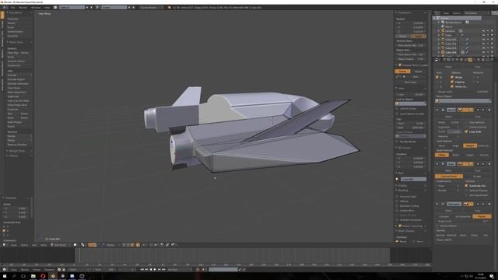Click Loop Cut and Slide button
The width and height of the screenshot is (498, 280).
(19, 100)
